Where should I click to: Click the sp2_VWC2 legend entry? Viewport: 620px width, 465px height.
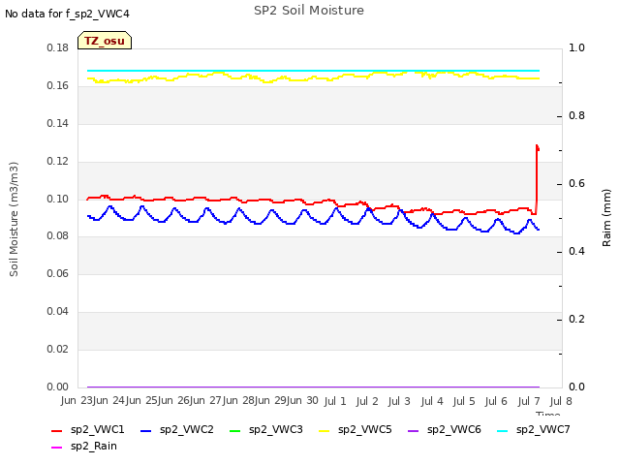(177, 429)
